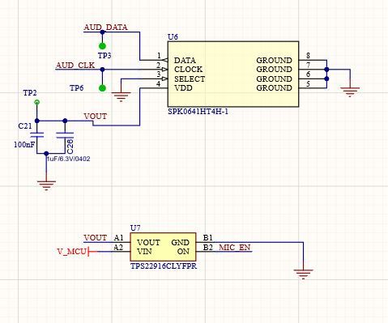Image resolution: width=388 pixels, height=323 pixels.
Task: Click the ON pin name inside U7
Action: point(183,252)
